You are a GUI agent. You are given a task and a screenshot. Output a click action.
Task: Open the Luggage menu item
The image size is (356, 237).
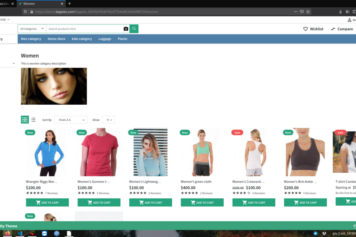tap(105, 39)
